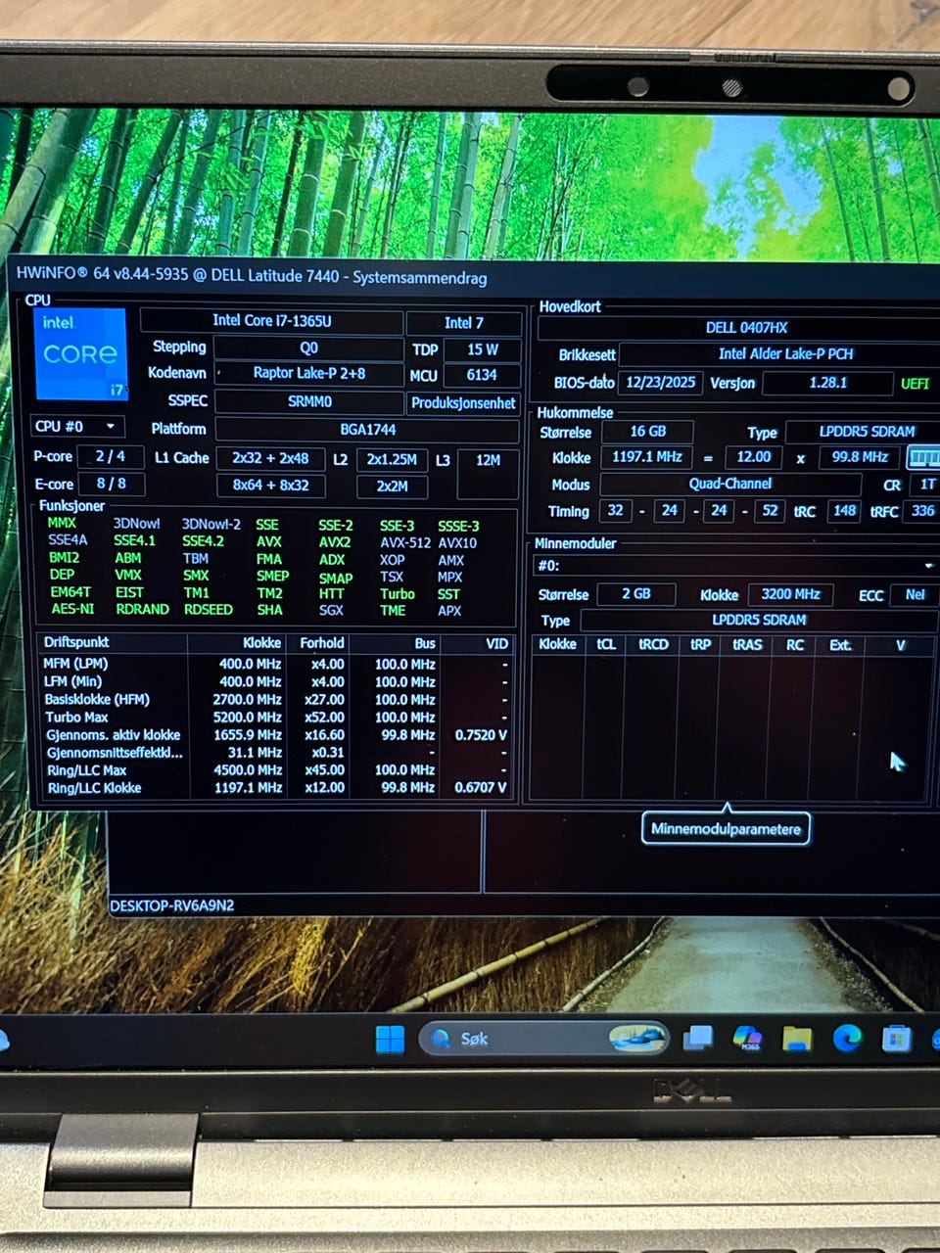Click the Minnemodulparametere tooltip label
Image resolution: width=940 pixels, height=1253 pixels.
coord(726,829)
